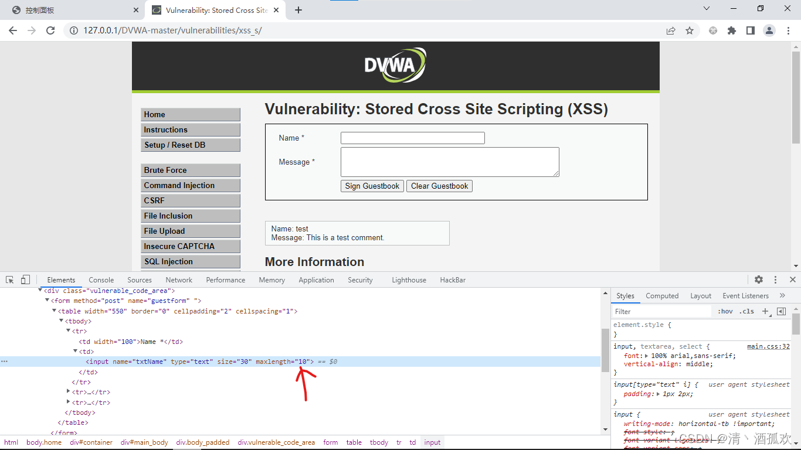Image resolution: width=801 pixels, height=450 pixels.
Task: Open DevTools settings gear
Action: (x=759, y=279)
